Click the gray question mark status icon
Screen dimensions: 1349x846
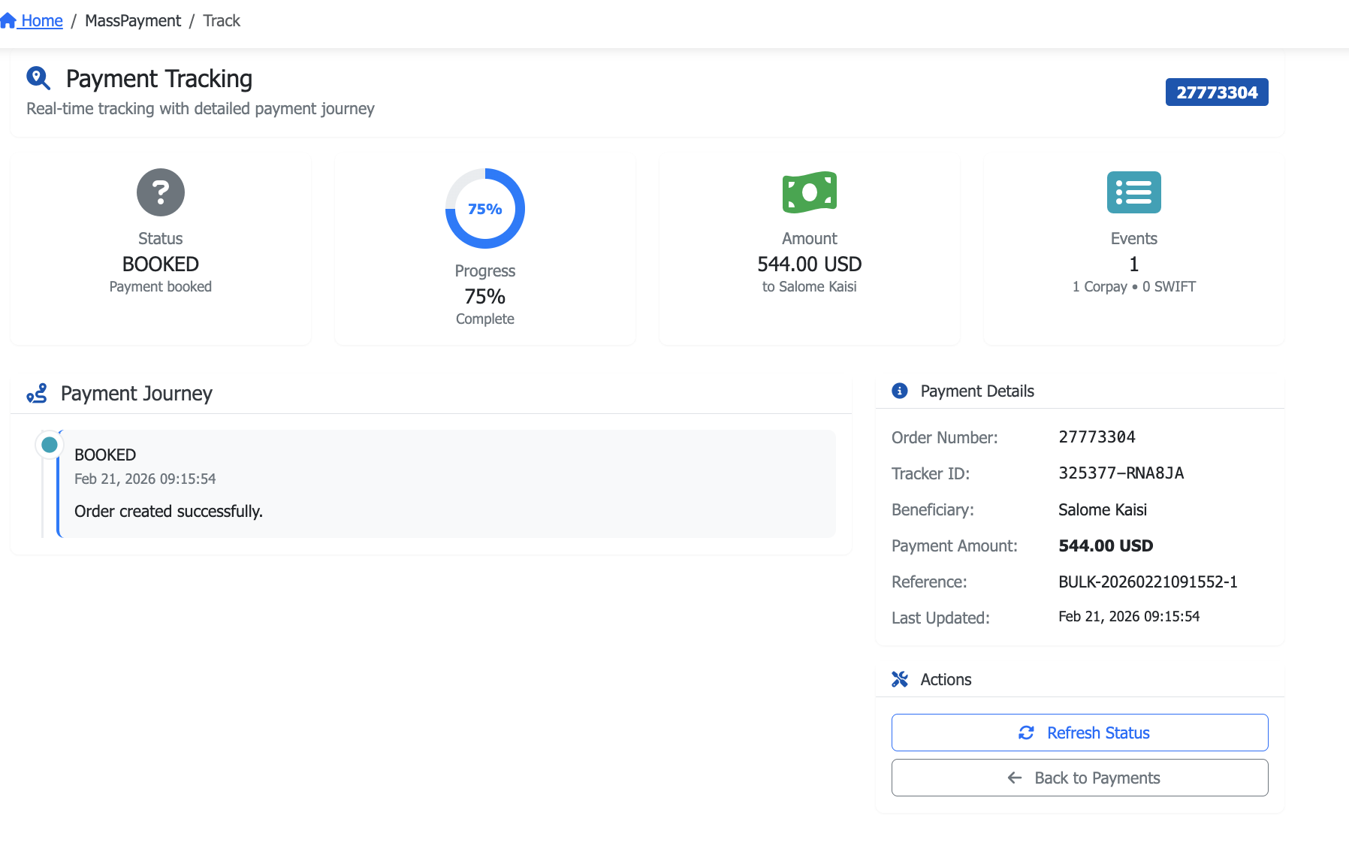tap(160, 192)
